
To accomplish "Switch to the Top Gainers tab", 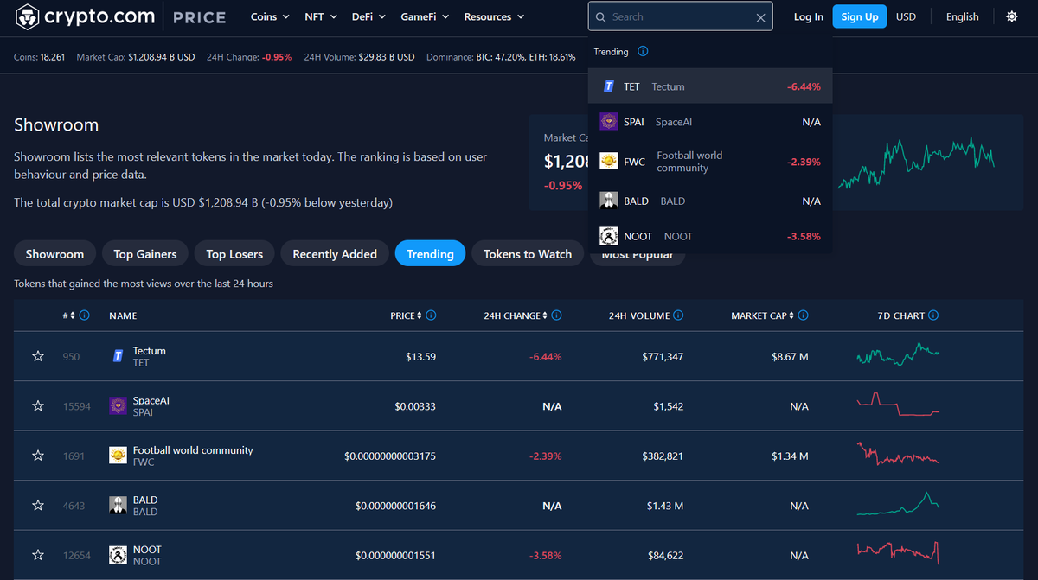I will click(x=145, y=253).
